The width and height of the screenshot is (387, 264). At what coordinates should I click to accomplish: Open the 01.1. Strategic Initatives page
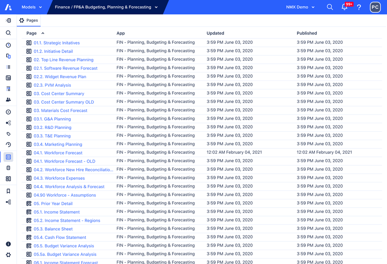pyautogui.click(x=57, y=43)
